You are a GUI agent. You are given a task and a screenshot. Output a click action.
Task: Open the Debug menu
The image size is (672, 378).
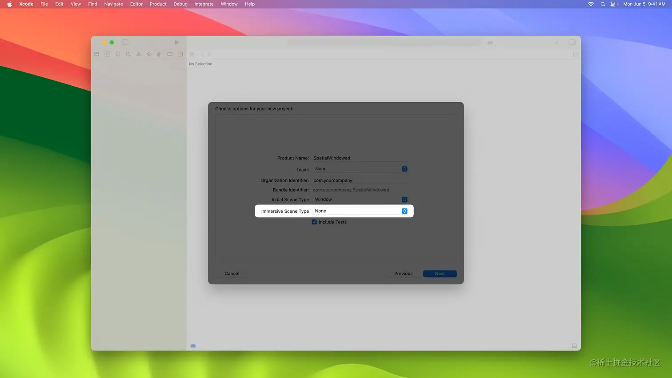180,4
